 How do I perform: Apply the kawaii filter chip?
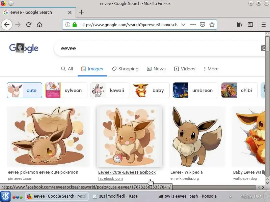pos(110,90)
